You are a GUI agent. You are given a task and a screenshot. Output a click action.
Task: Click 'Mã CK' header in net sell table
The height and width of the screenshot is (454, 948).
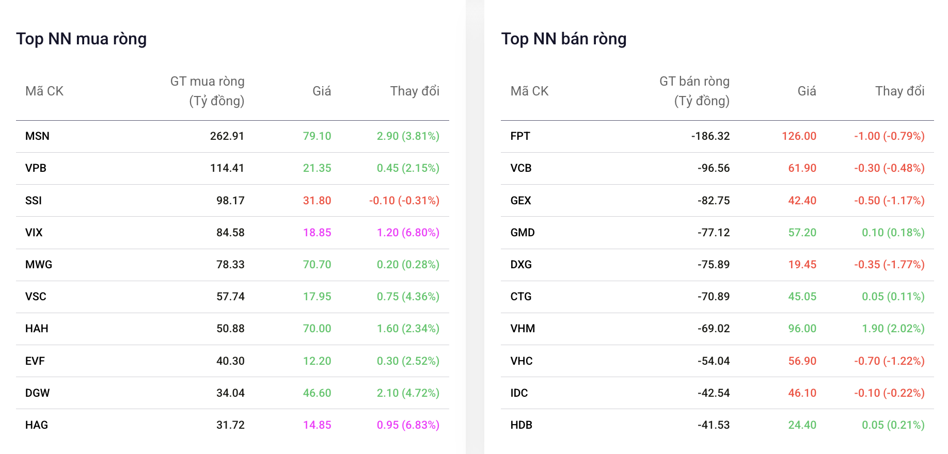click(529, 91)
